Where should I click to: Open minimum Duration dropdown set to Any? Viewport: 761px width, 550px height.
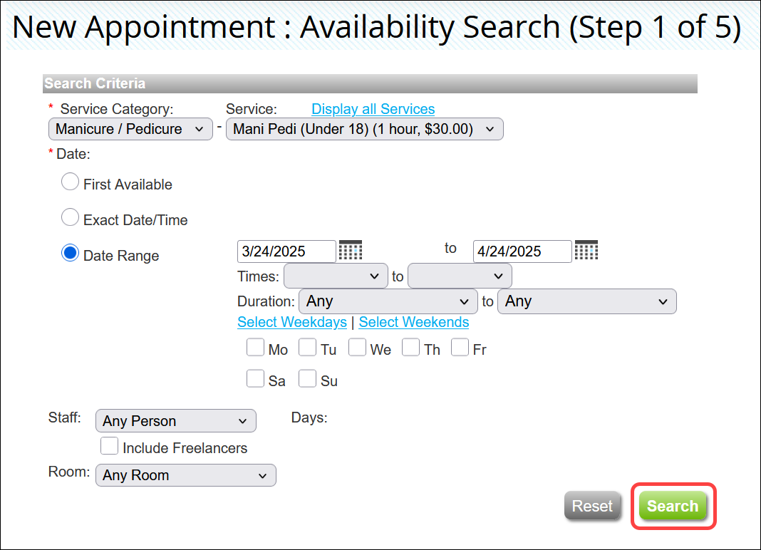tap(388, 301)
